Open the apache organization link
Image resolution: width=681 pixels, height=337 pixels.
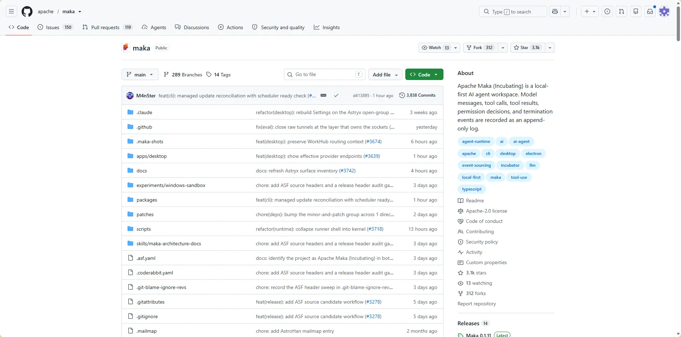coord(46,11)
